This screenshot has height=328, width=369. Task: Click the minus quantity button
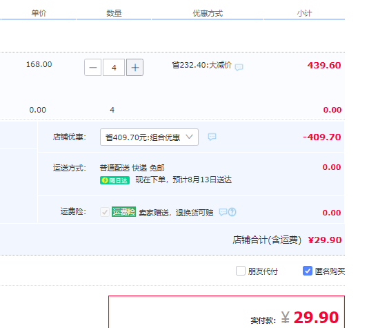[x=92, y=68]
